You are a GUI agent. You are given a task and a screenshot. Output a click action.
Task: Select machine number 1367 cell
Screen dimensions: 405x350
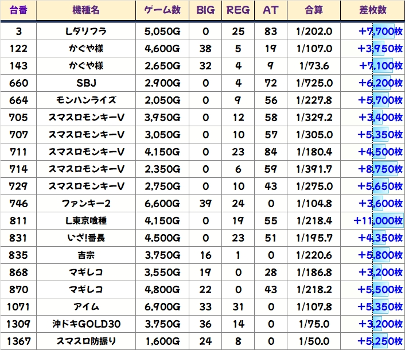click(x=18, y=341)
